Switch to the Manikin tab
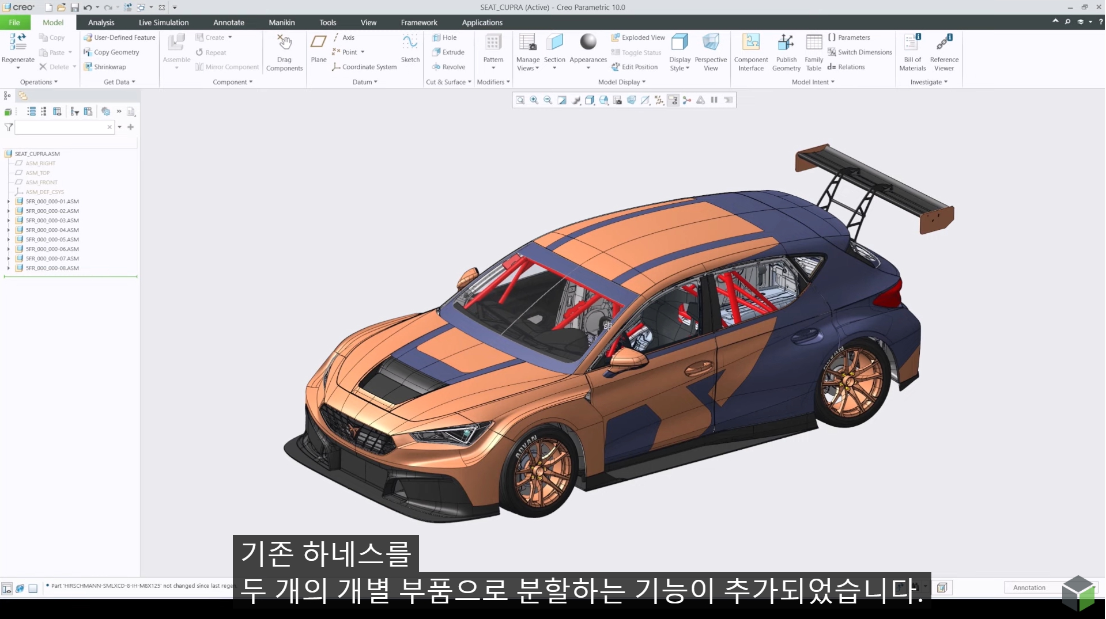 pos(282,22)
